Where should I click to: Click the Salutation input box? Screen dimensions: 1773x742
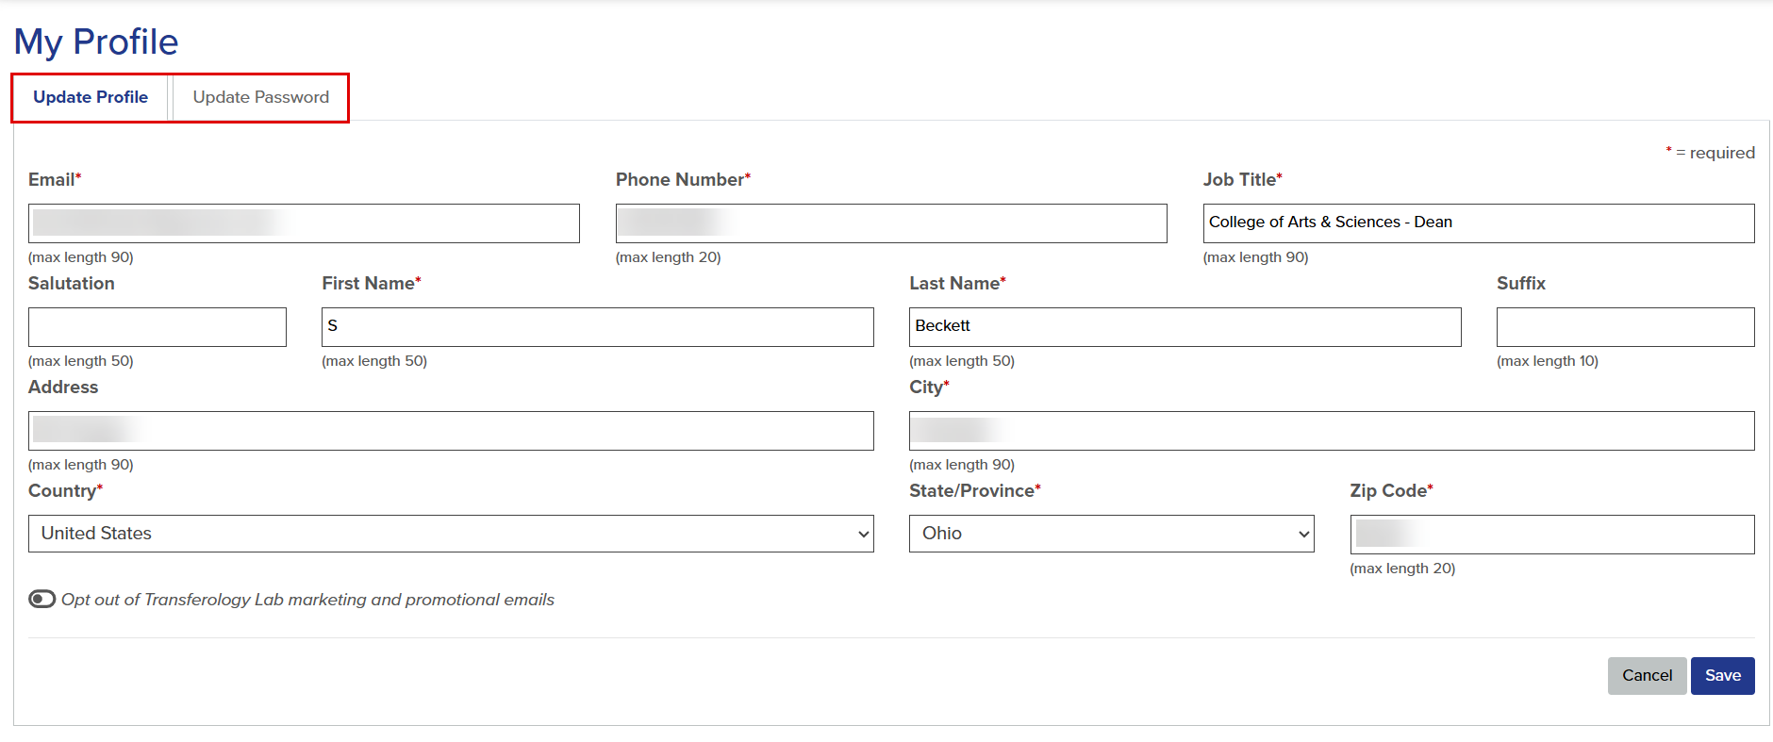(x=157, y=327)
